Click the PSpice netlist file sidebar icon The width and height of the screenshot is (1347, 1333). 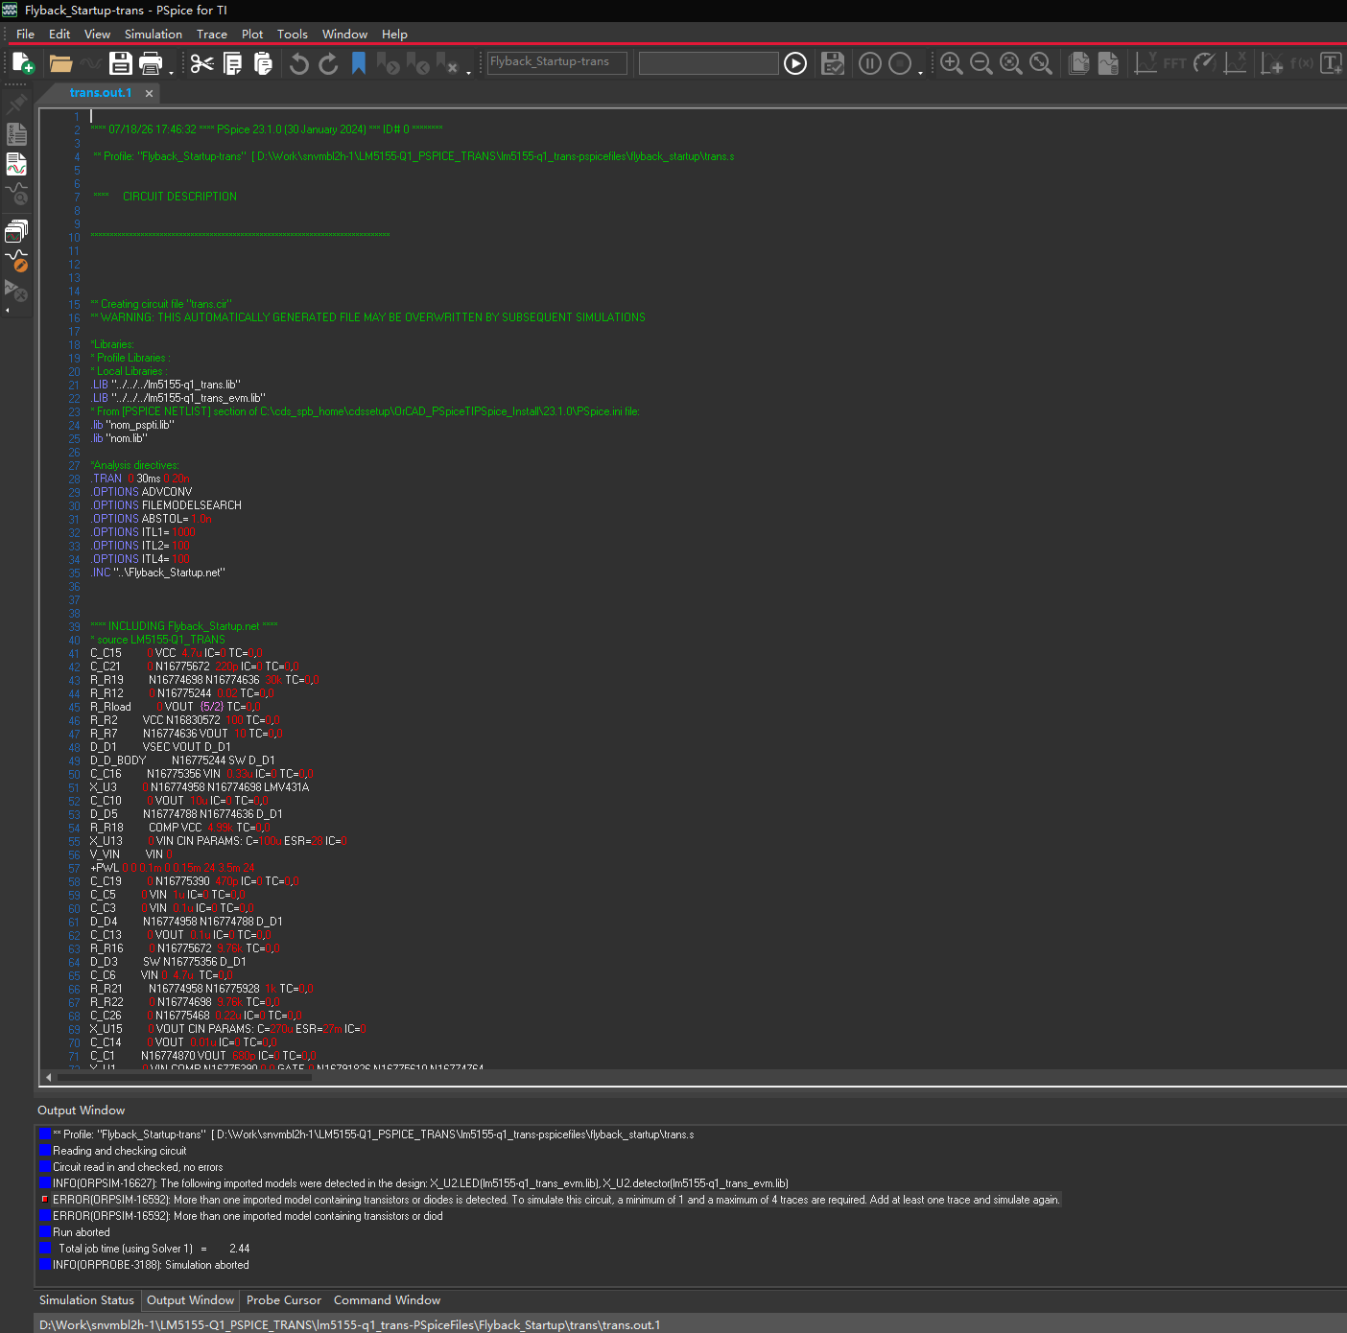pos(16,134)
